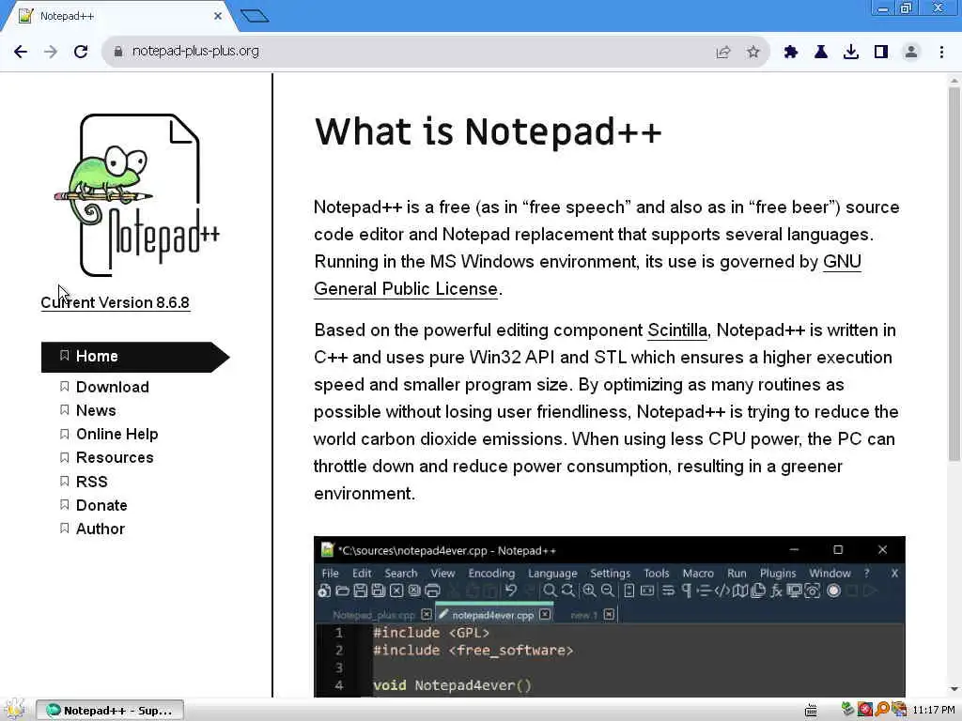The width and height of the screenshot is (962, 721).
Task: Reload the current page
Action: coord(81,52)
